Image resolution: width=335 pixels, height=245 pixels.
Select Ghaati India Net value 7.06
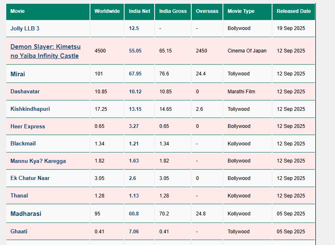pos(134,232)
